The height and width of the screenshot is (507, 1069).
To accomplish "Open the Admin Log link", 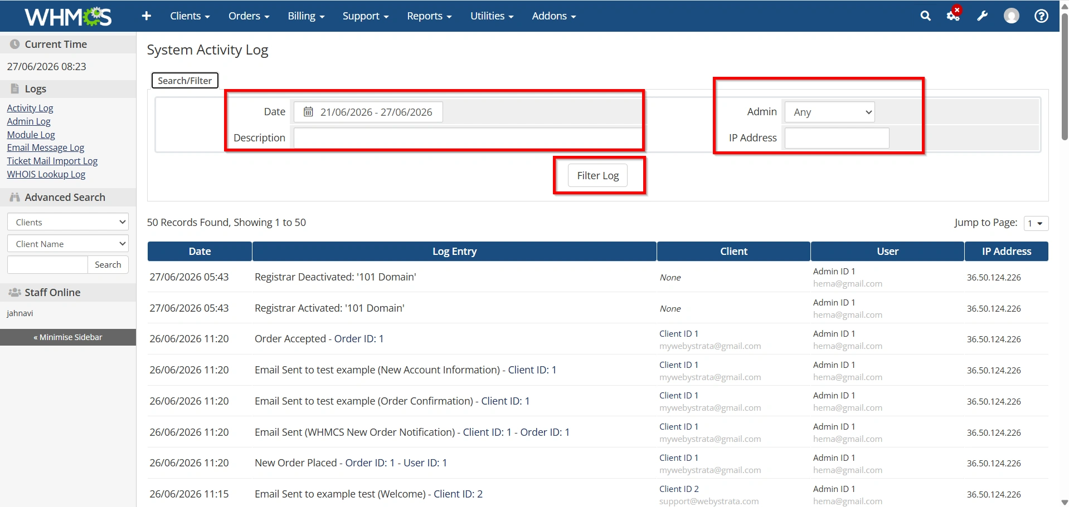I will coord(28,121).
